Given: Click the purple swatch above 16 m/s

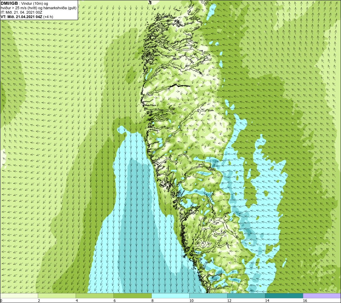Looking at the screenshot, I should coord(322,295).
